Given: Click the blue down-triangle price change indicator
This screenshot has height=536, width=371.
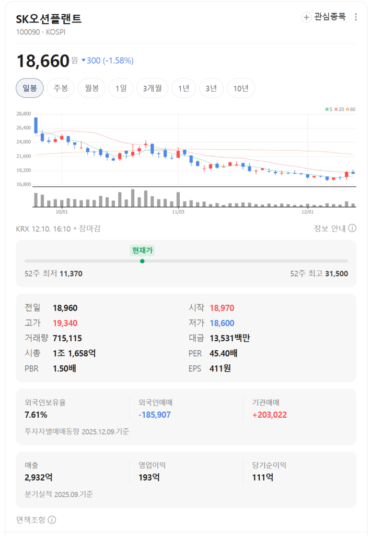Looking at the screenshot, I should 84,61.
